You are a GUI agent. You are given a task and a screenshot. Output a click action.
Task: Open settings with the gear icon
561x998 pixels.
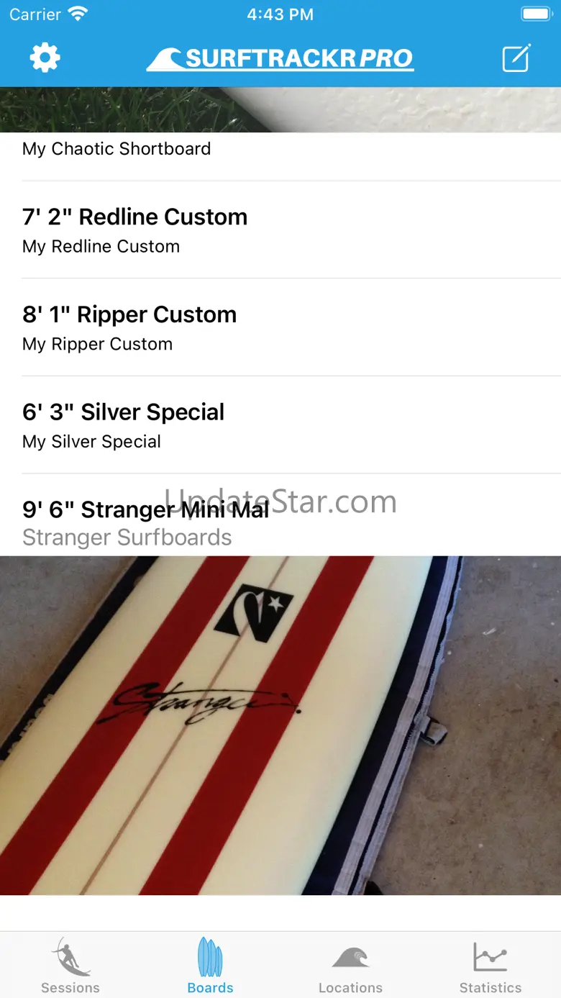click(x=45, y=58)
